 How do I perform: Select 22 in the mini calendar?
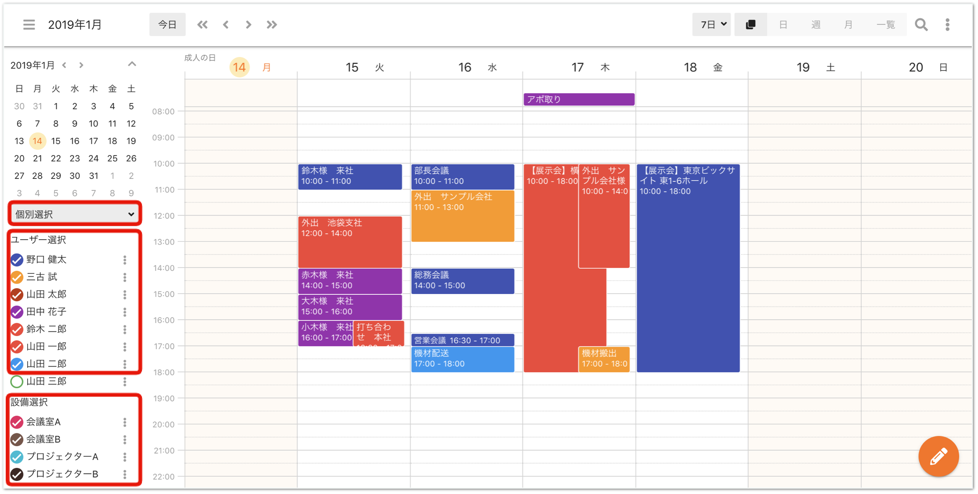[x=56, y=158]
